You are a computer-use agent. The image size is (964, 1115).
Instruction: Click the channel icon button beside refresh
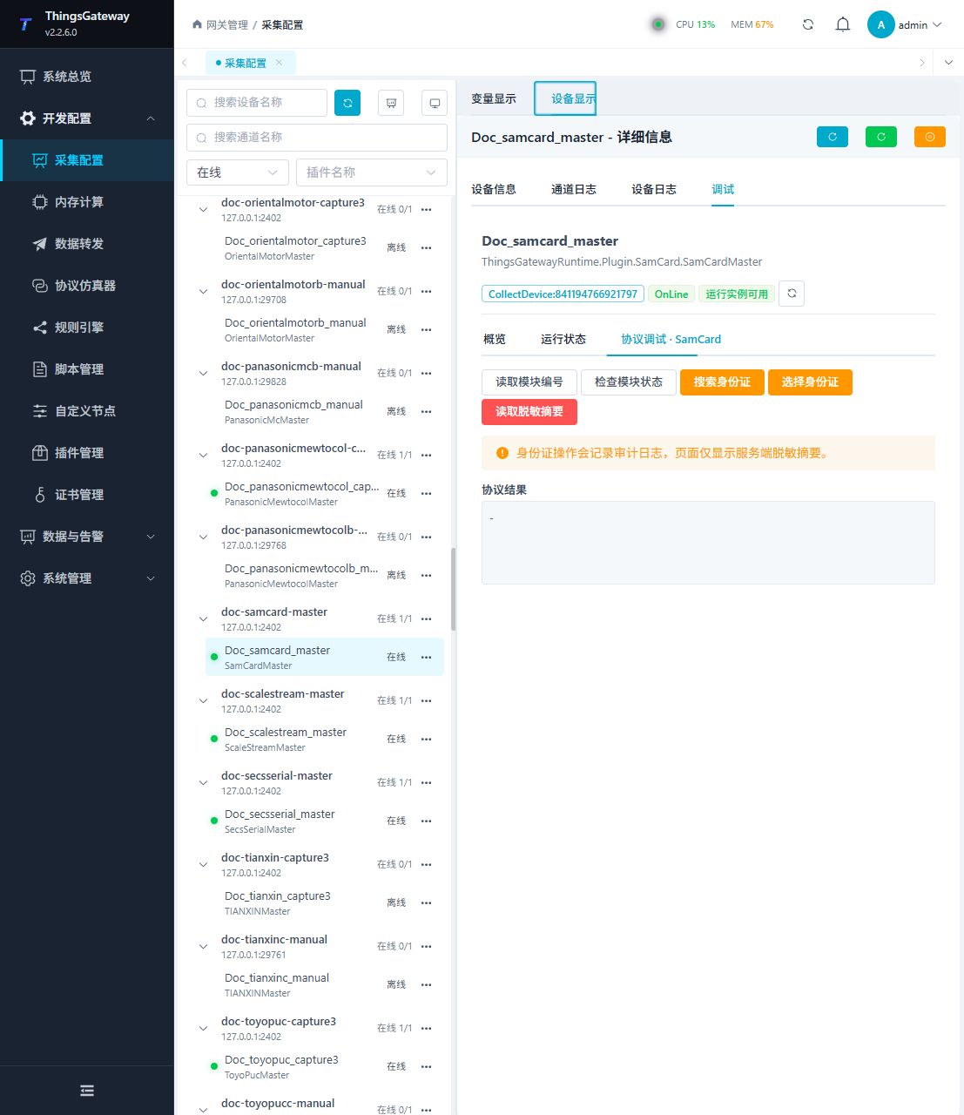[391, 103]
